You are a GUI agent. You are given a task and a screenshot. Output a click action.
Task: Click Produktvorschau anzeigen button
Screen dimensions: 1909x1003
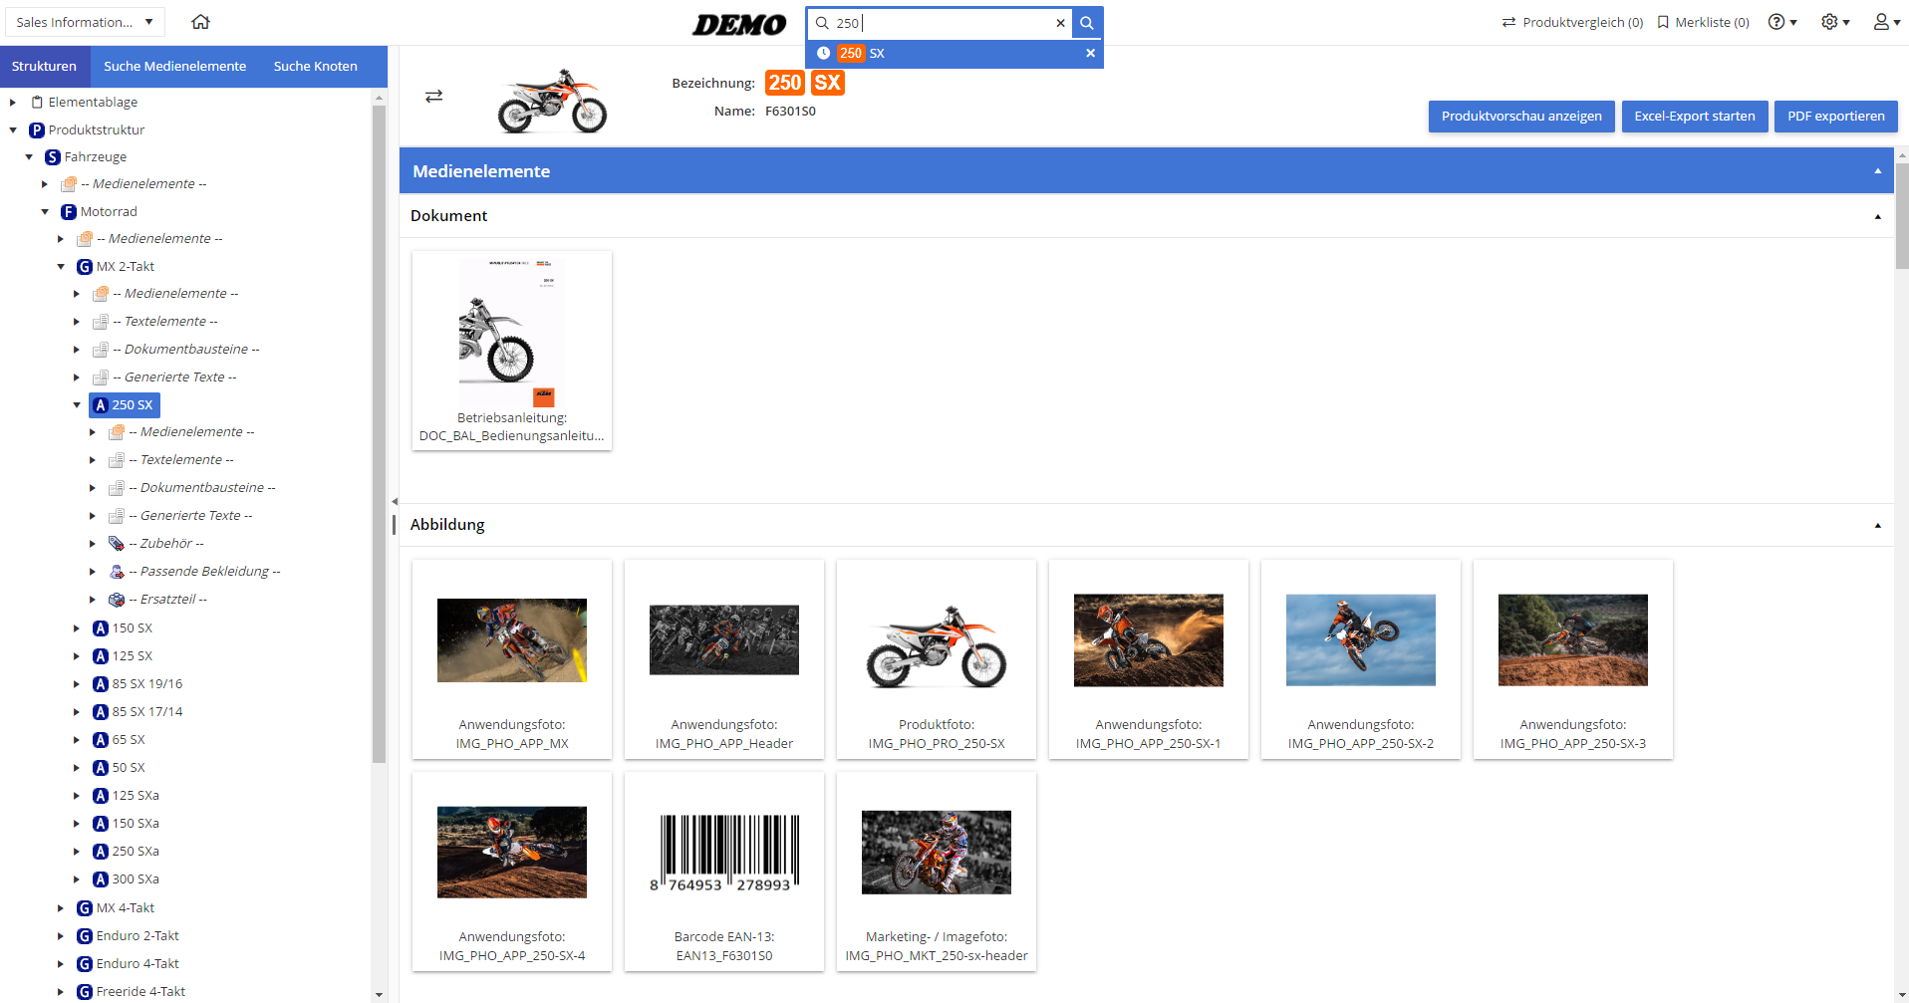1521,117
